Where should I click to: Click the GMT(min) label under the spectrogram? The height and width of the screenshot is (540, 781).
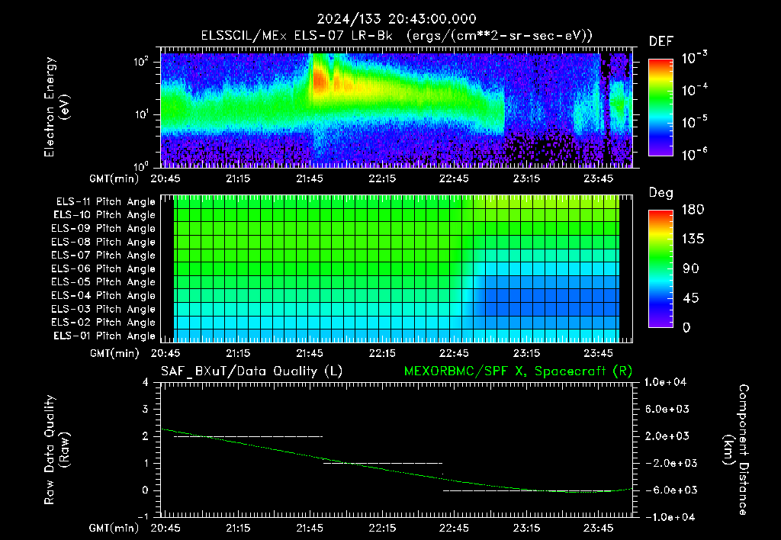click(x=114, y=178)
